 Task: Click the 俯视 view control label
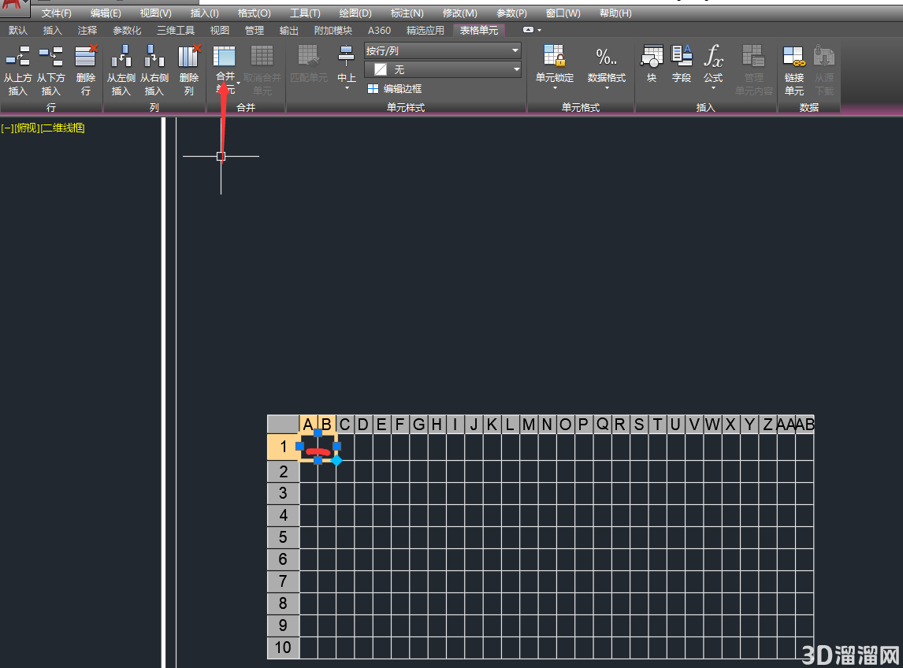tap(27, 128)
